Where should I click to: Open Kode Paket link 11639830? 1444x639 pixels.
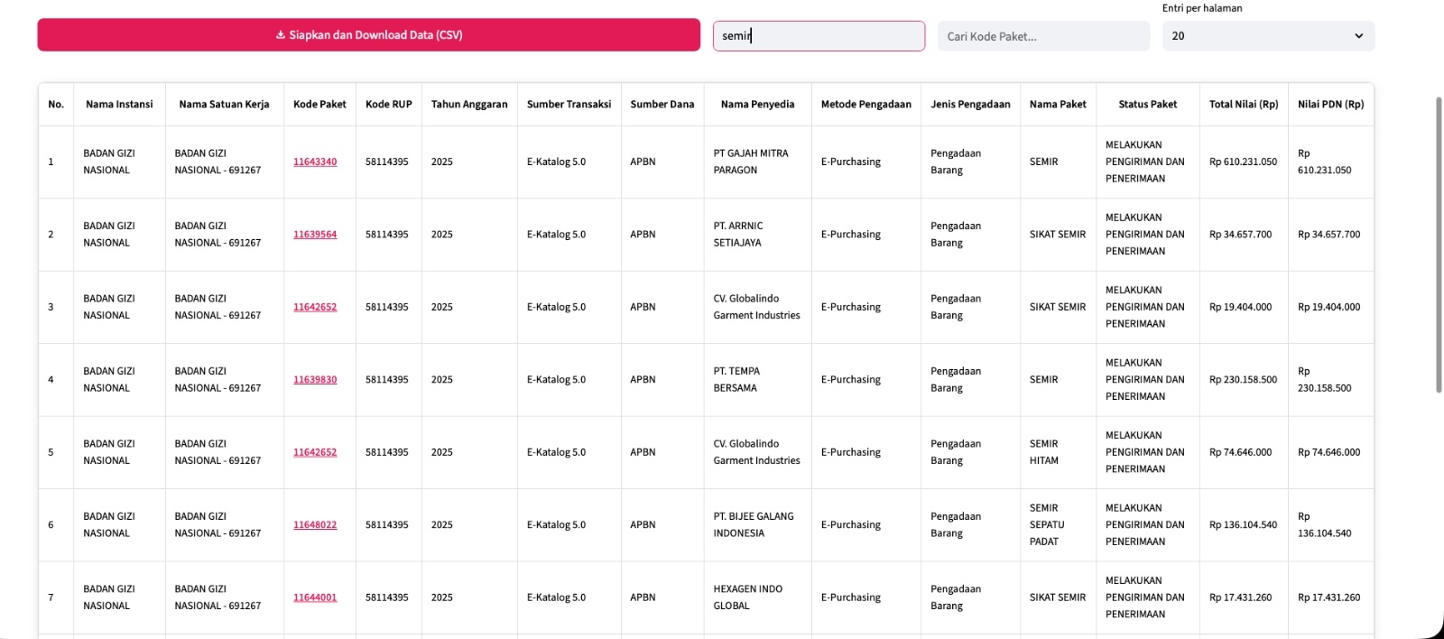click(x=315, y=380)
